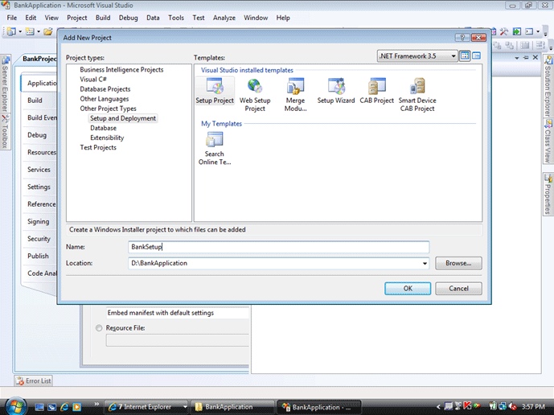The height and width of the screenshot is (415, 554).
Task: Click the taskbar clock showing 3:57 PM
Action: (533, 407)
